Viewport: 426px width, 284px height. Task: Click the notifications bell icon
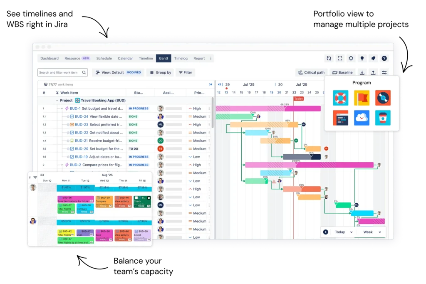point(373,58)
